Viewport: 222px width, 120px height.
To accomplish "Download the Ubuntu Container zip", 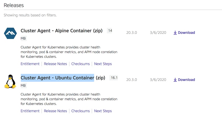I will pos(184,80).
